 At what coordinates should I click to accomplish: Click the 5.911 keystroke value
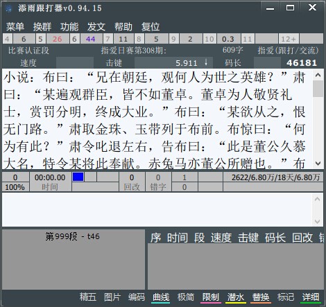coord(187,63)
